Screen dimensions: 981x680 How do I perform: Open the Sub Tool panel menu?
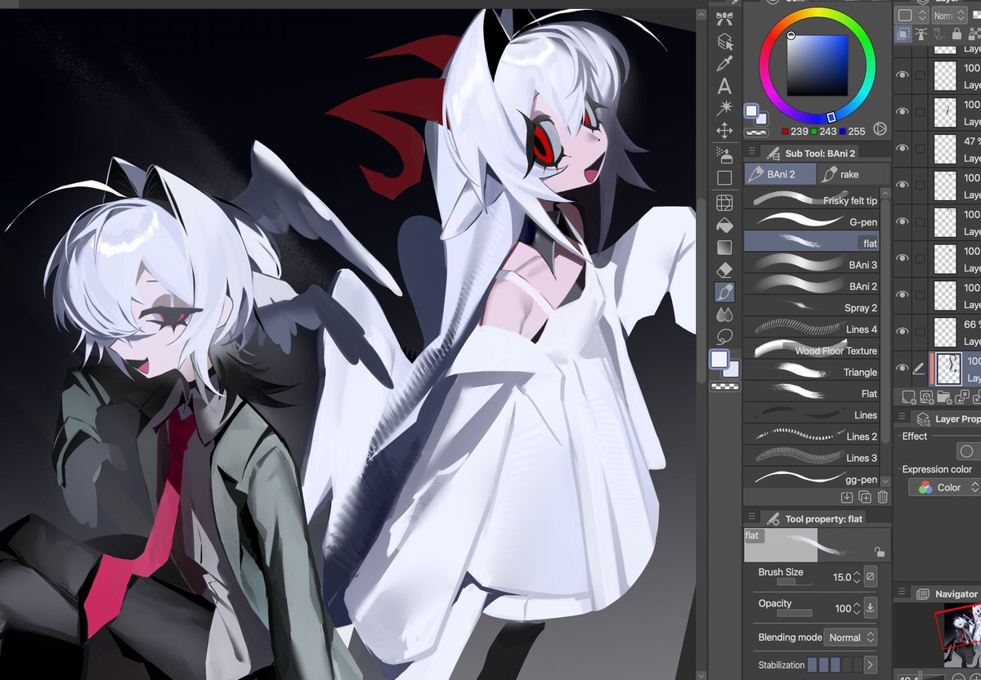click(751, 152)
